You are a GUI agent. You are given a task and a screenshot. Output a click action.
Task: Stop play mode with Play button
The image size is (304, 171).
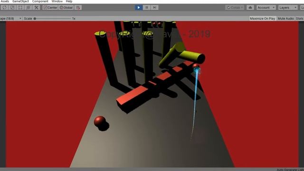(139, 8)
